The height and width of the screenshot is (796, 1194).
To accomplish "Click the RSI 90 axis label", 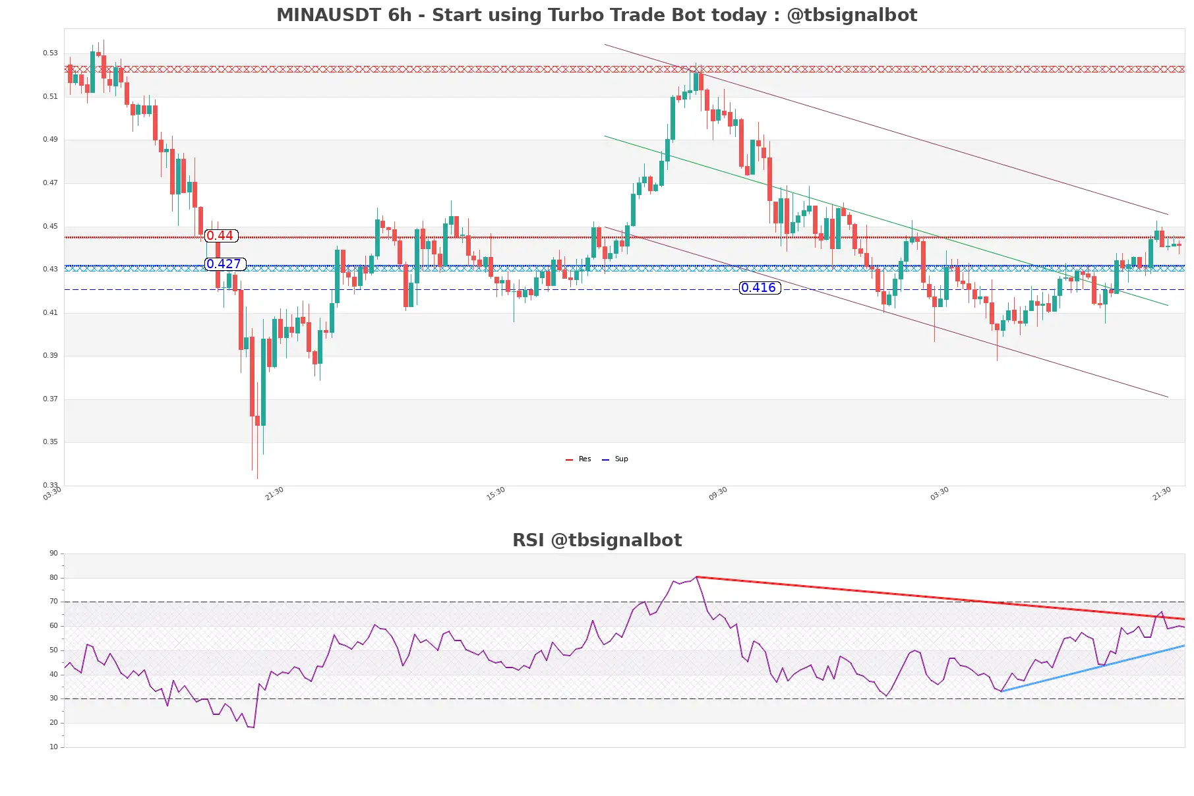I will [53, 554].
